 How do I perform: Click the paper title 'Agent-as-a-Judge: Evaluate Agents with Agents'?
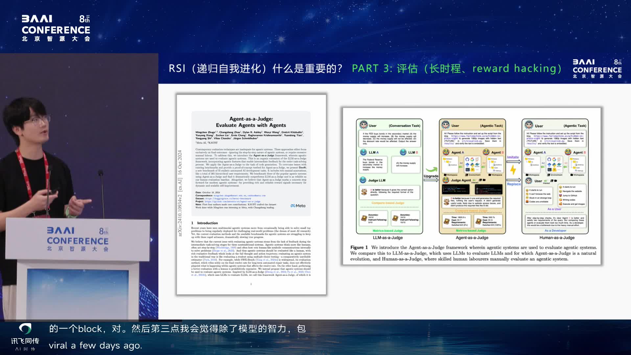251,122
